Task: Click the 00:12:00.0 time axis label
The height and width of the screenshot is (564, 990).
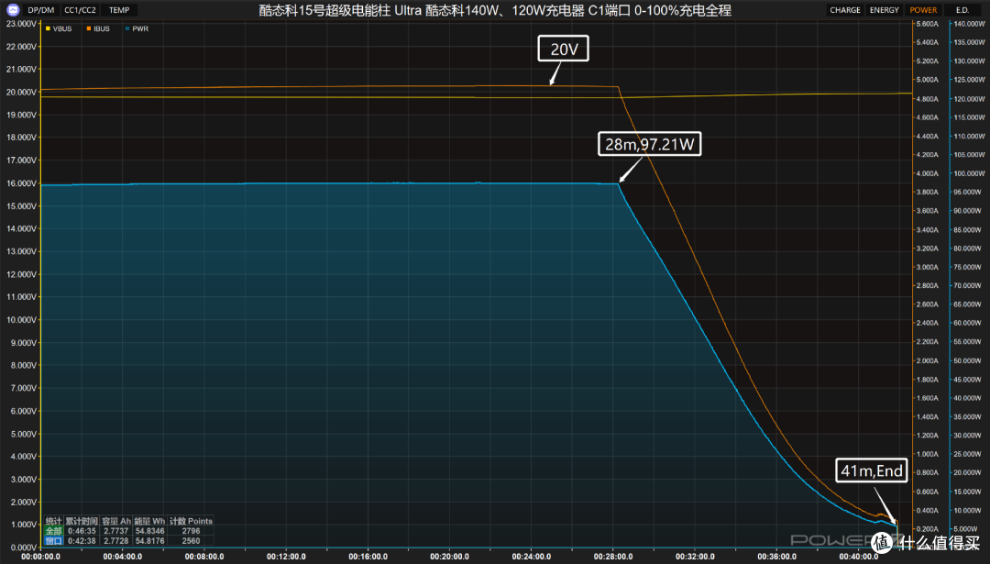Action: point(286,557)
